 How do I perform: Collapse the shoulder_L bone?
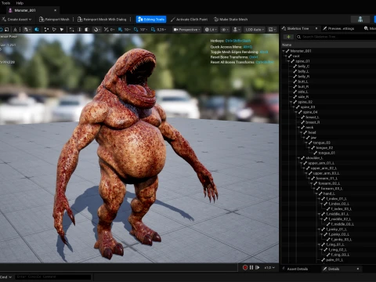pos(299,158)
